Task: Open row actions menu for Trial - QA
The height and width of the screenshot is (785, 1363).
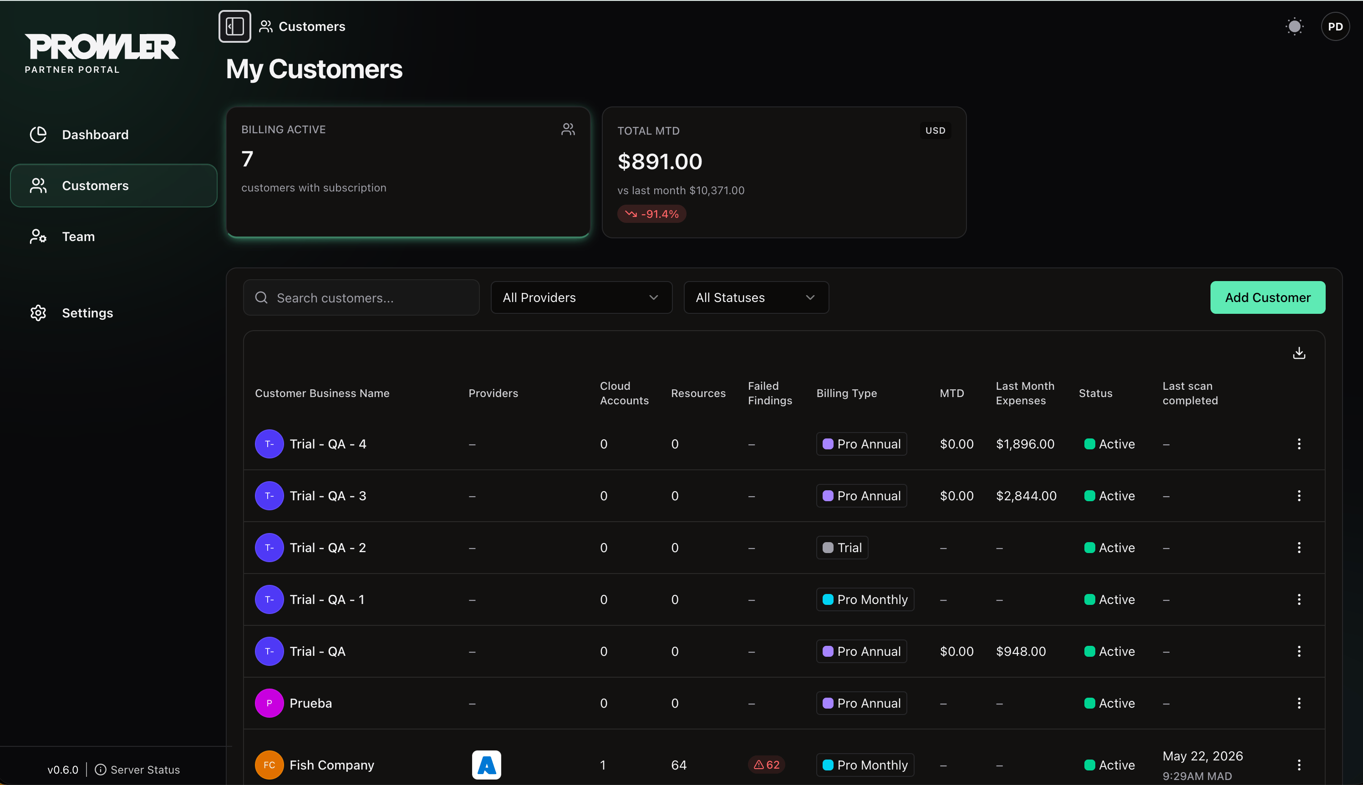Action: 1299,651
